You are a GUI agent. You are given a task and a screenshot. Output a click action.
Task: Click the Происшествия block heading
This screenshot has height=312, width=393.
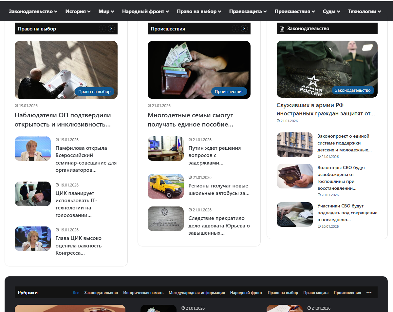(168, 29)
